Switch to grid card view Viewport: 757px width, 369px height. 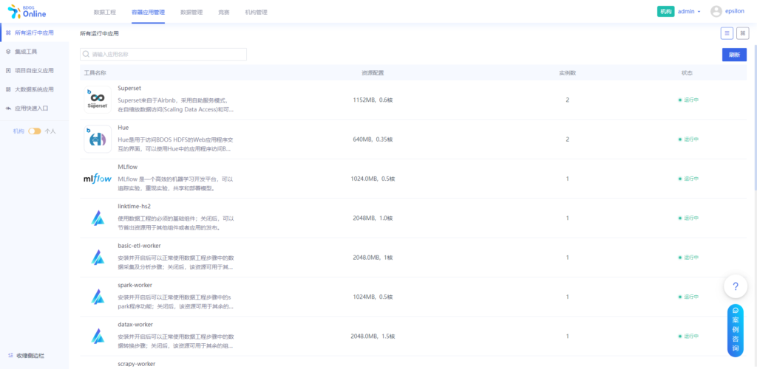point(743,33)
